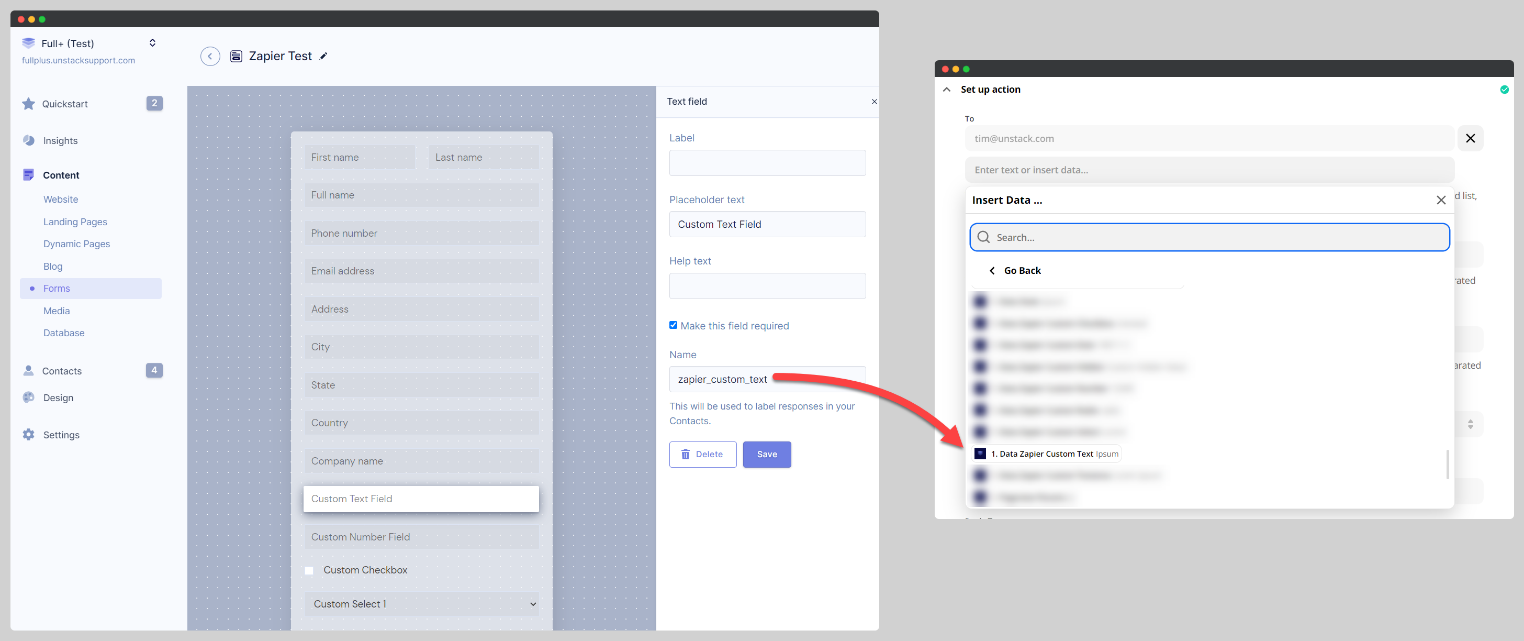
Task: Click the Design palette icon
Action: click(x=28, y=397)
